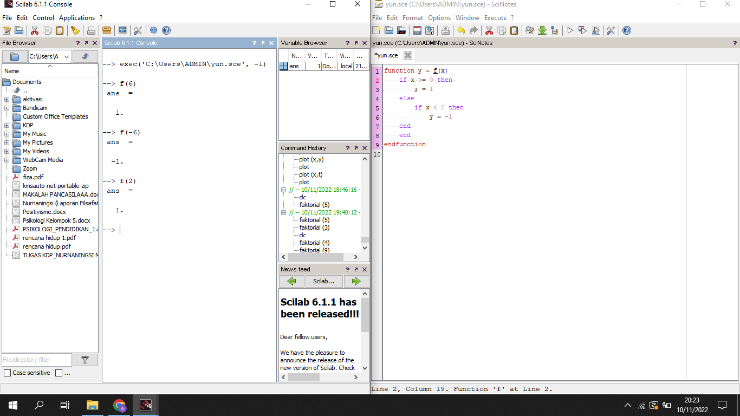Collapse the 10/11/2022 19:40:12 history session
Screen dimensions: 740x416
(x=283, y=213)
